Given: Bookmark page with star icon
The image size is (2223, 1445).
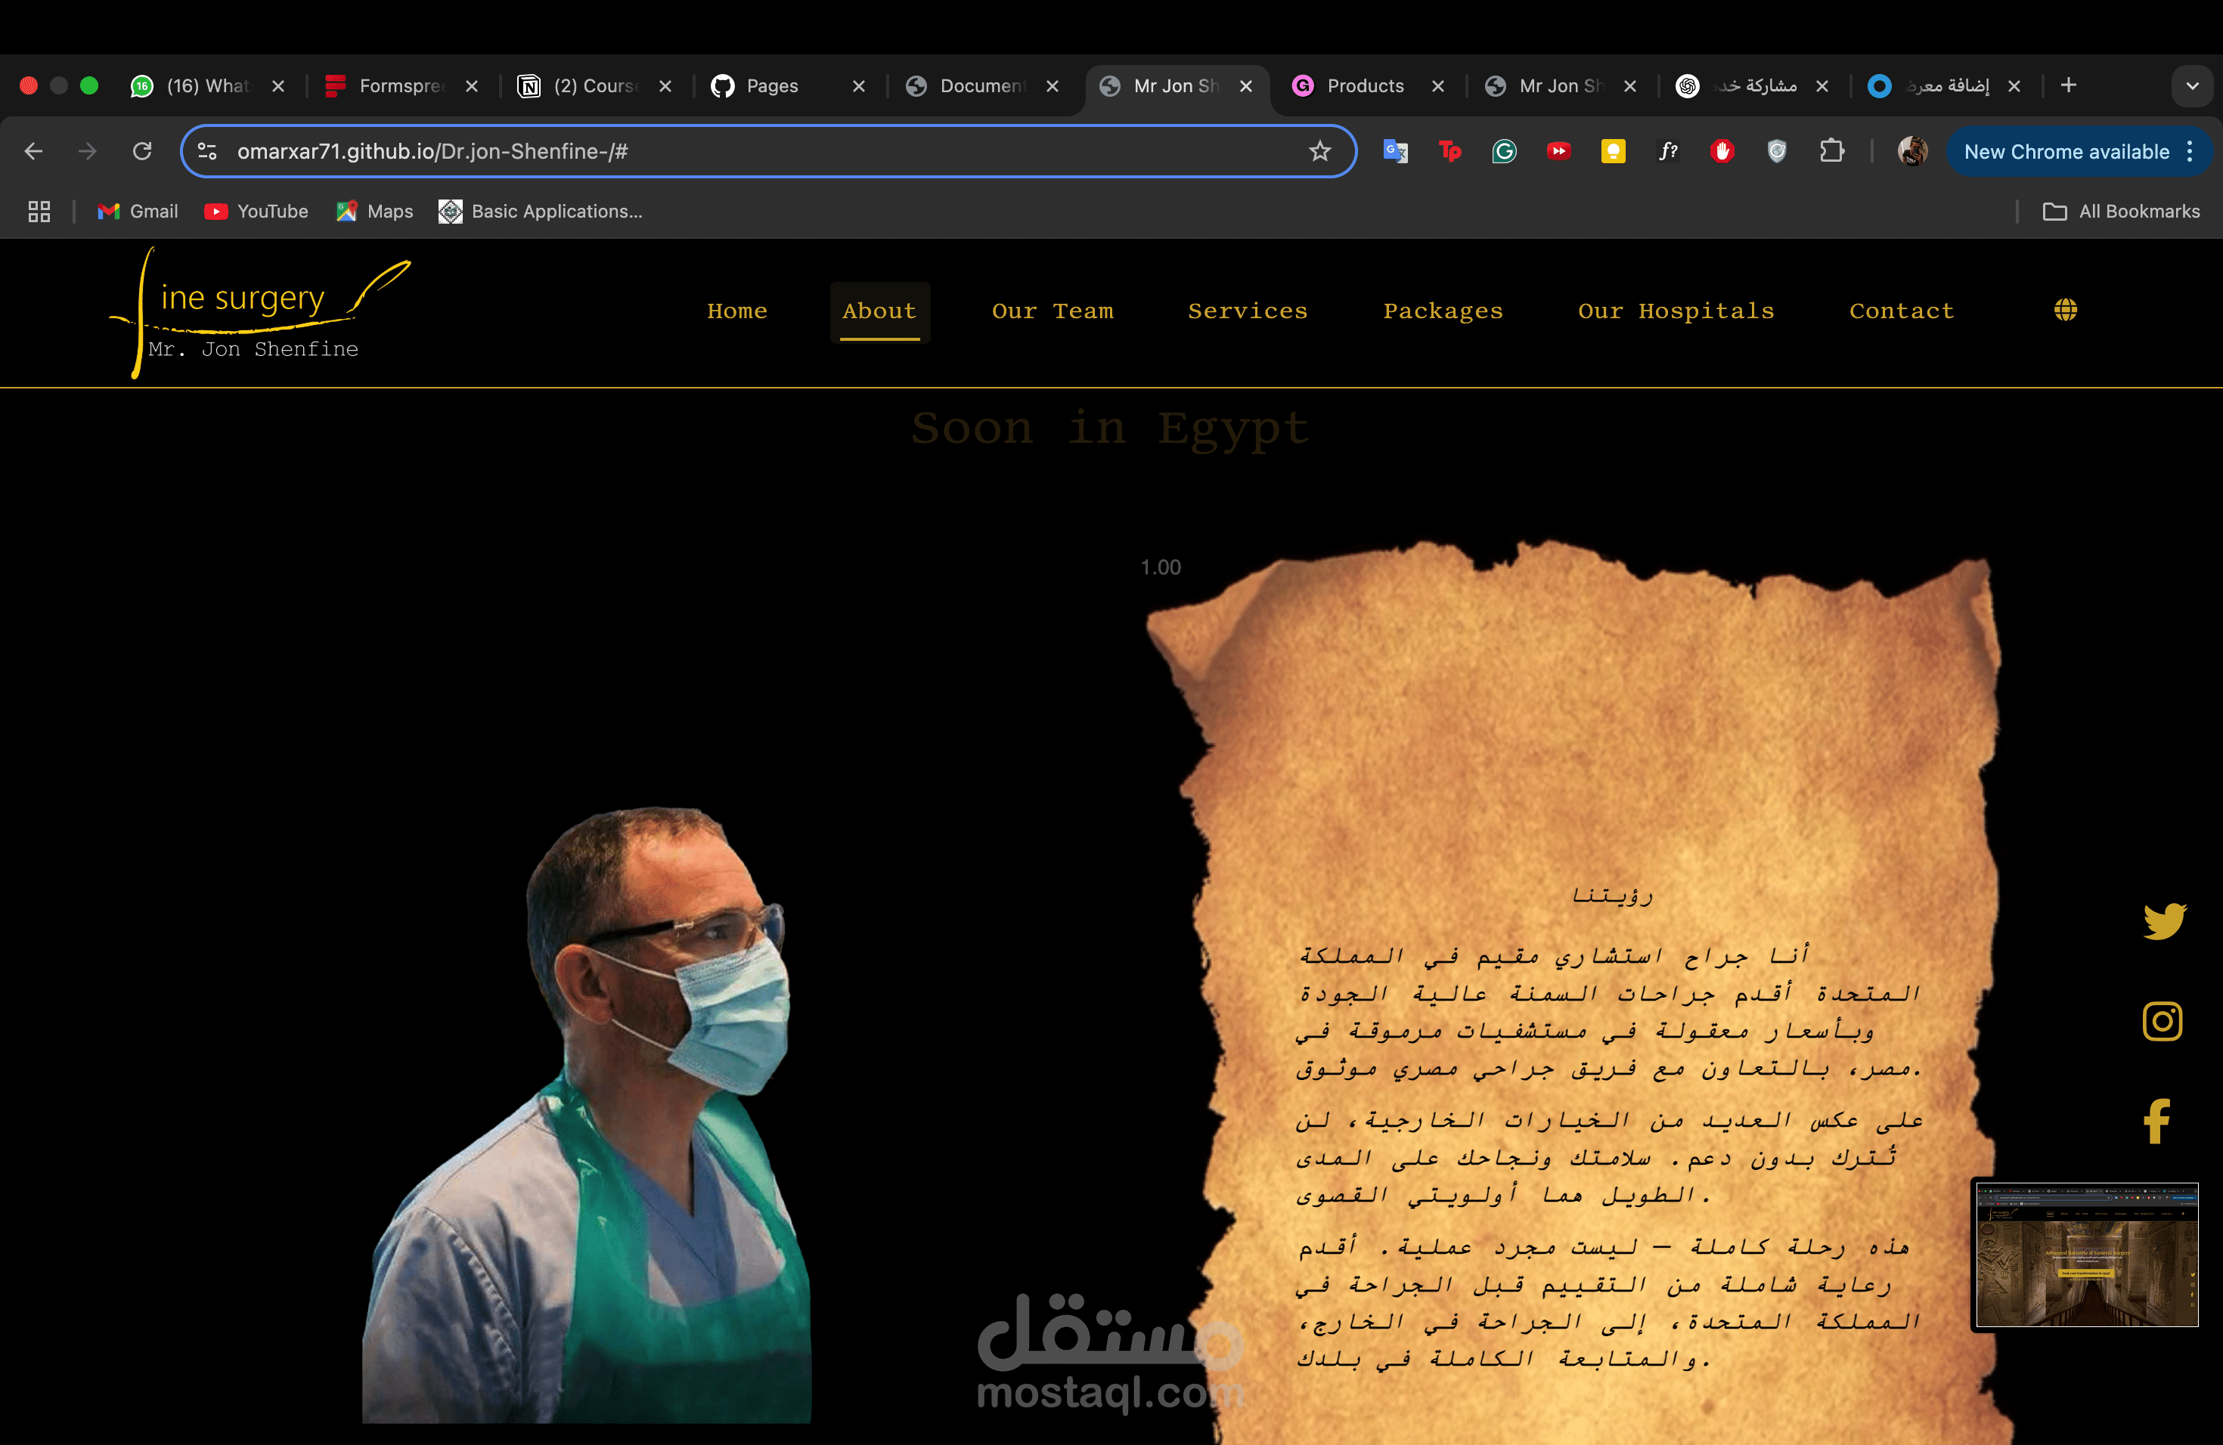Looking at the screenshot, I should [1319, 151].
